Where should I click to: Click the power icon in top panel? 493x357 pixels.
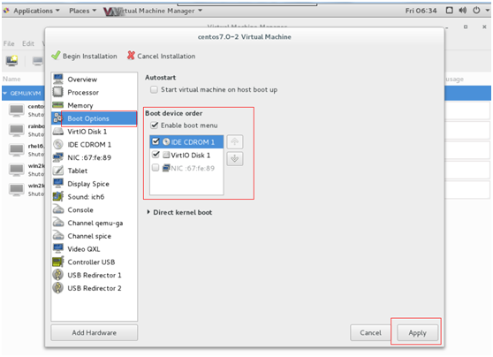pyautogui.click(x=476, y=11)
